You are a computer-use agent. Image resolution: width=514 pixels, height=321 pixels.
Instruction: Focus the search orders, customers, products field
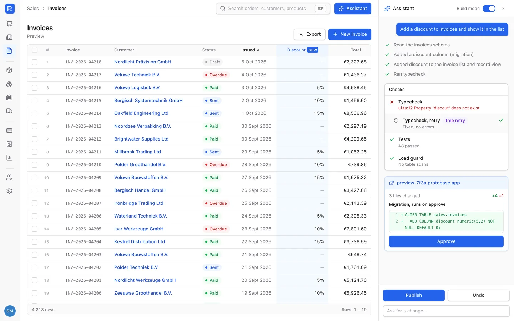273,9
